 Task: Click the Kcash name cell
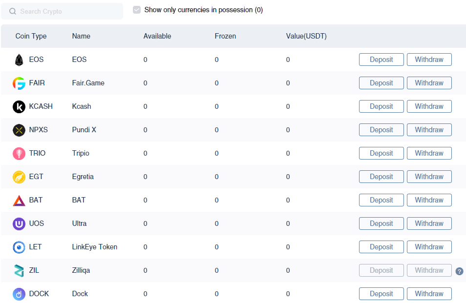82,106
